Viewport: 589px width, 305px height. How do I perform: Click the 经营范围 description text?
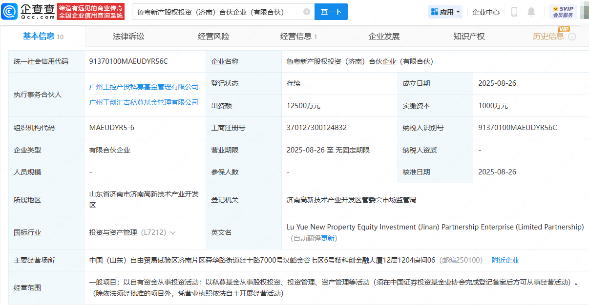334,287
